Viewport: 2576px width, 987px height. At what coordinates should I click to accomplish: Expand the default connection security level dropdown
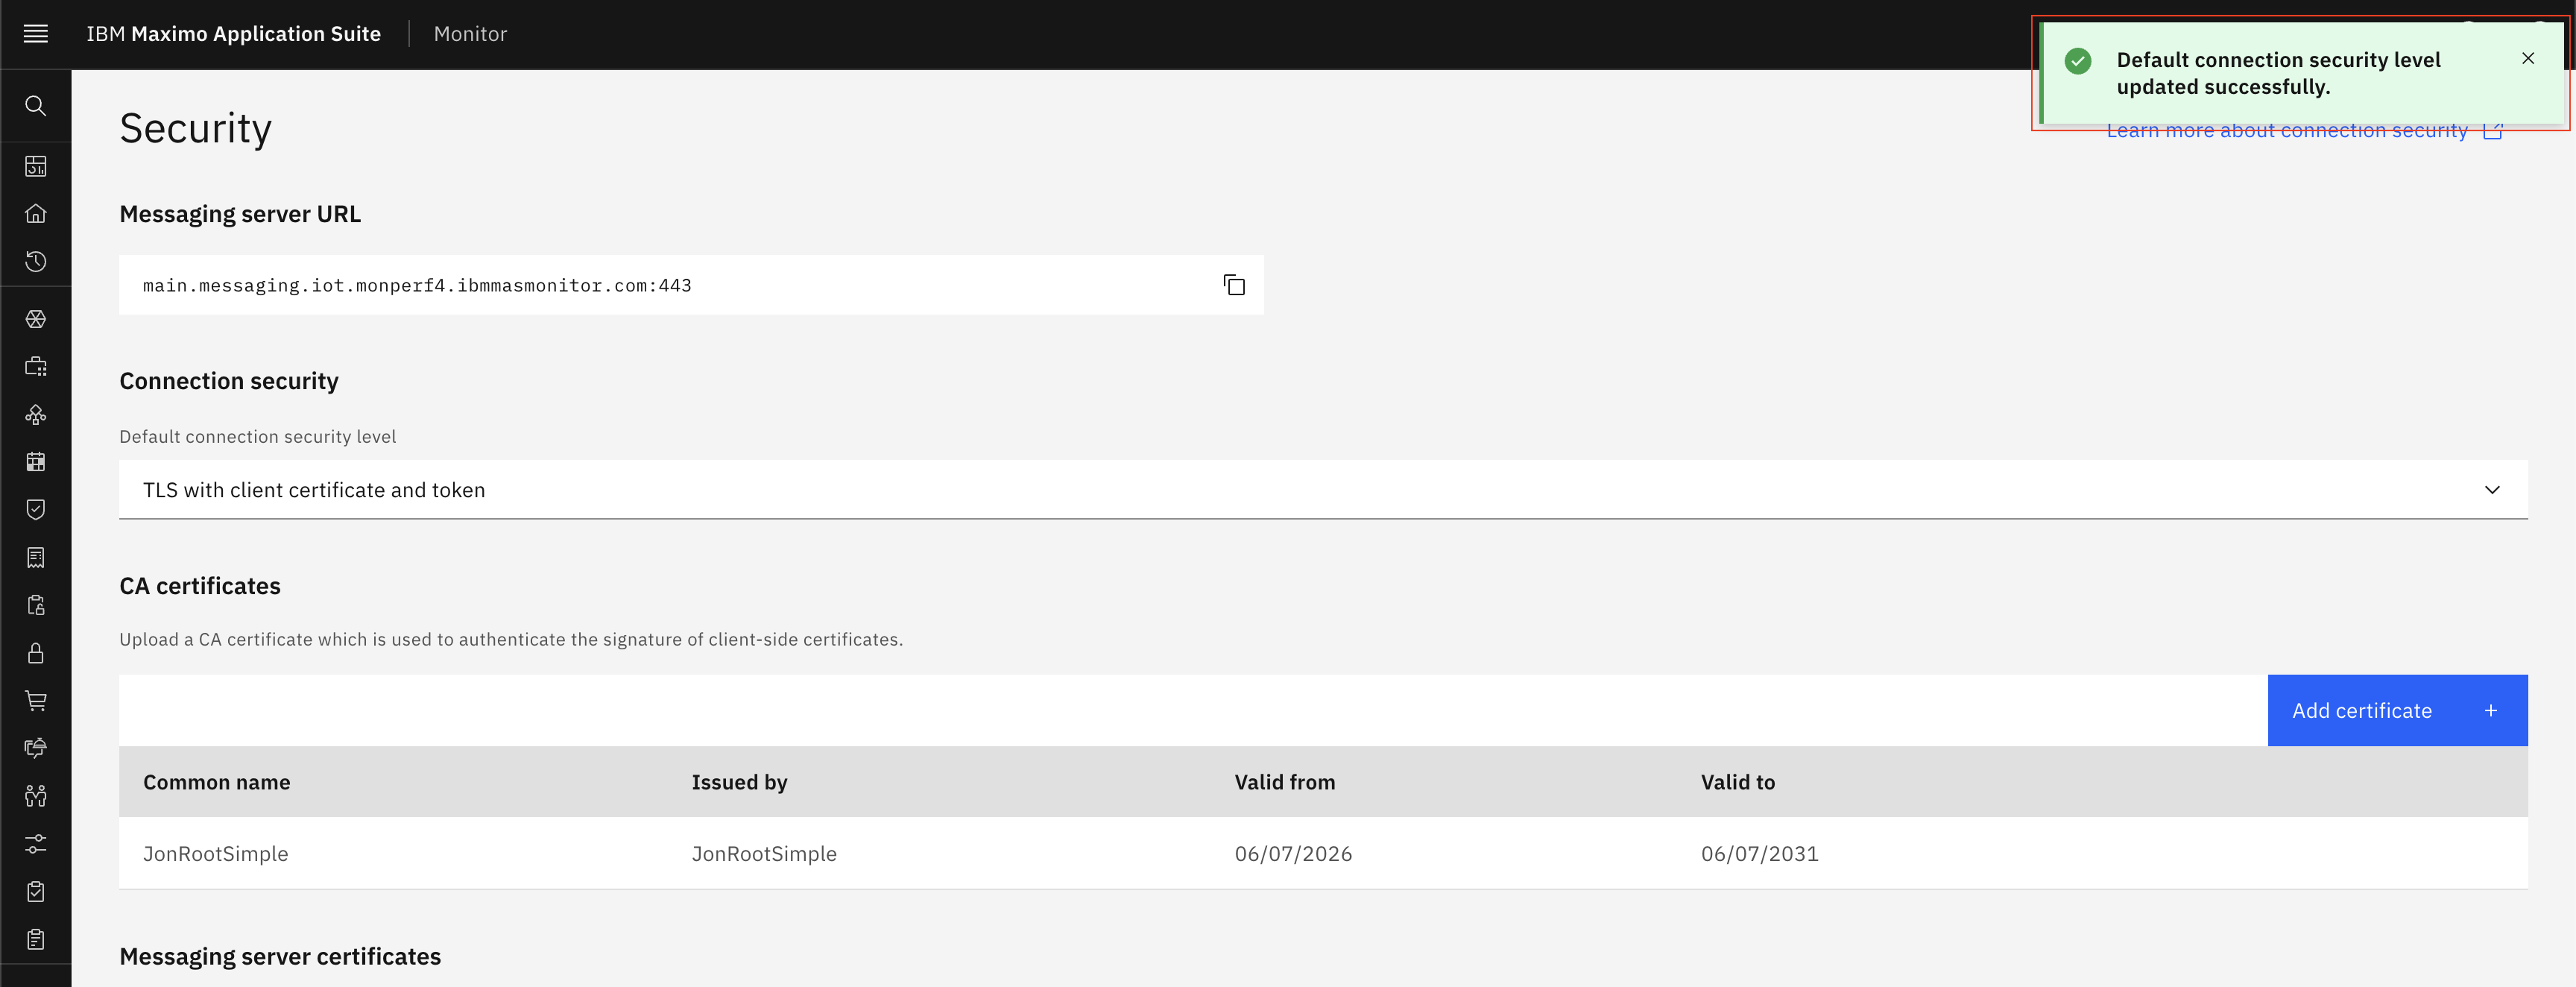(1323, 489)
